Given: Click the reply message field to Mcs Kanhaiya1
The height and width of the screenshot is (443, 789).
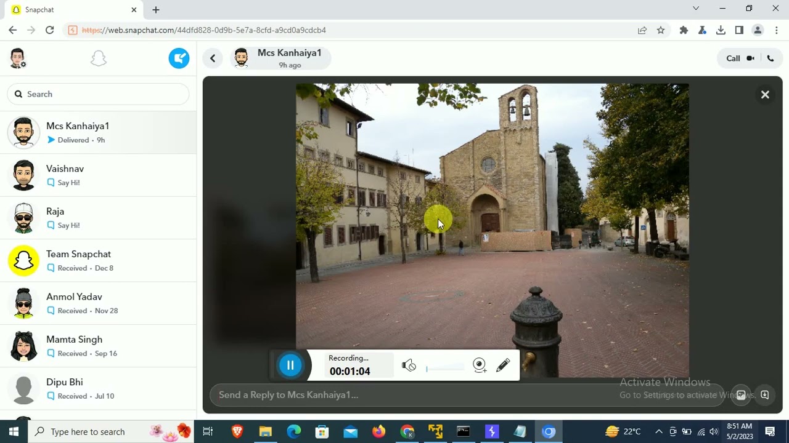Looking at the screenshot, I should [x=467, y=395].
